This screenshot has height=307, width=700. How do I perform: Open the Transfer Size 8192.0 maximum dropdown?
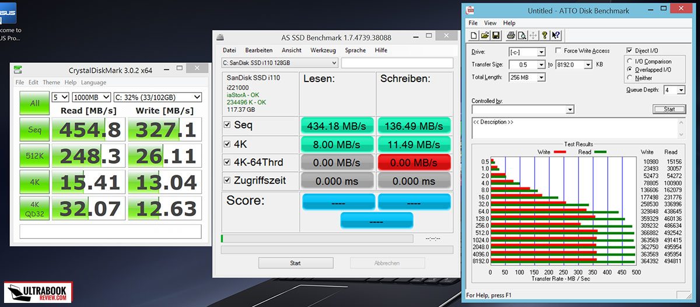(x=587, y=65)
